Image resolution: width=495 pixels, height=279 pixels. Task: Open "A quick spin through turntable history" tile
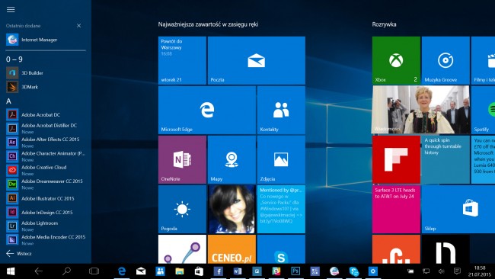[445, 159]
